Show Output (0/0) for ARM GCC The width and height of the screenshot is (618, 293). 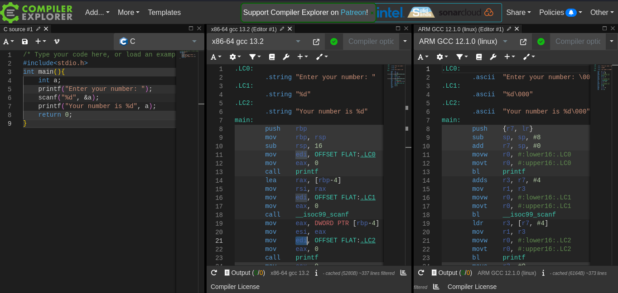[452, 273]
